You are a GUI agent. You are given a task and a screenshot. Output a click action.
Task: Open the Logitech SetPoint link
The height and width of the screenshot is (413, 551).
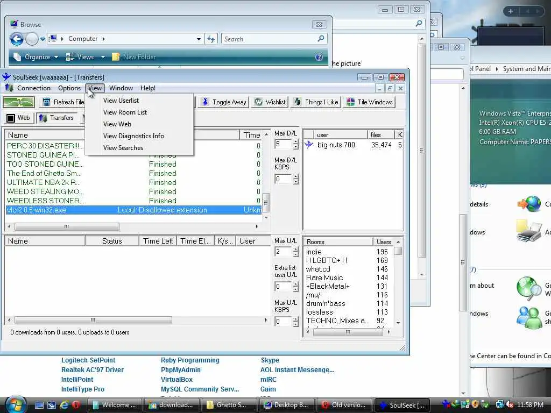[x=88, y=360]
